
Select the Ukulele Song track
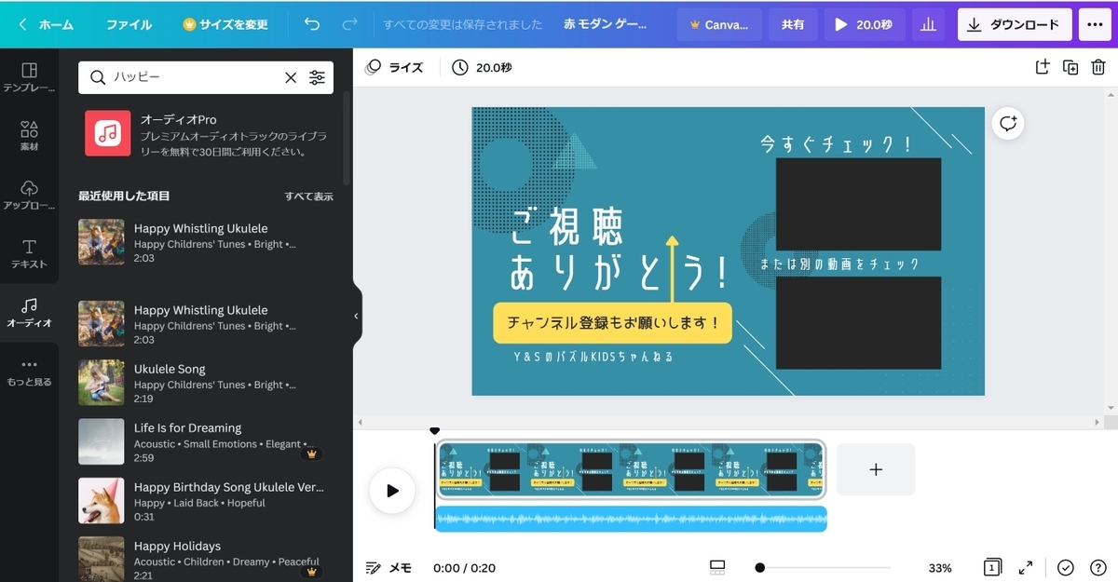point(206,383)
